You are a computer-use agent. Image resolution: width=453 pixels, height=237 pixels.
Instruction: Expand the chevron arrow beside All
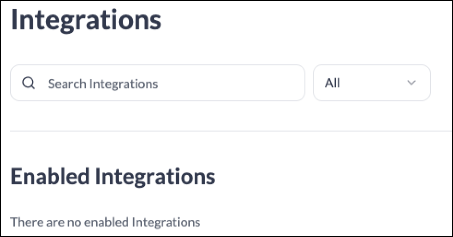click(411, 83)
